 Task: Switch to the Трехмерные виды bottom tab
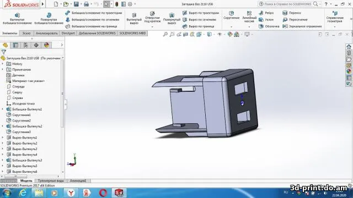pos(51,181)
